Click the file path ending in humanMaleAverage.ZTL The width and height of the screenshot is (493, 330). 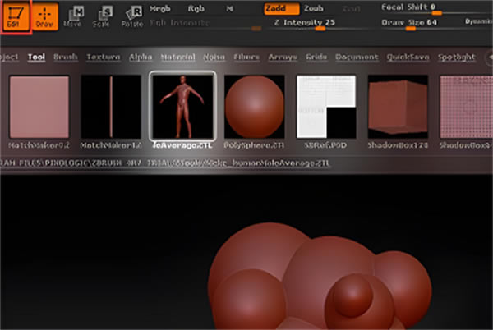tap(165, 163)
